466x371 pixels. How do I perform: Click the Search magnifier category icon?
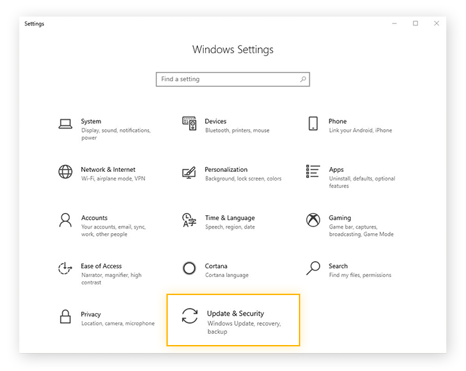[x=313, y=268]
